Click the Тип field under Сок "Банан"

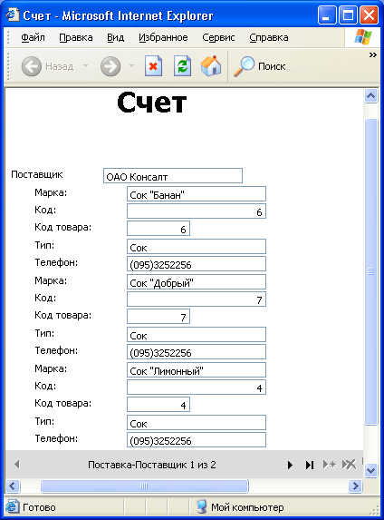pyautogui.click(x=197, y=247)
